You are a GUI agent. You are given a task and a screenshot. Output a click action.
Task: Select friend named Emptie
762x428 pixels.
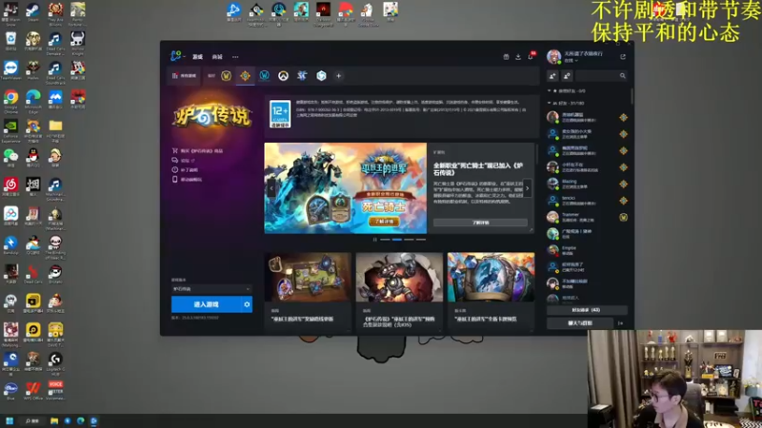[x=587, y=250]
